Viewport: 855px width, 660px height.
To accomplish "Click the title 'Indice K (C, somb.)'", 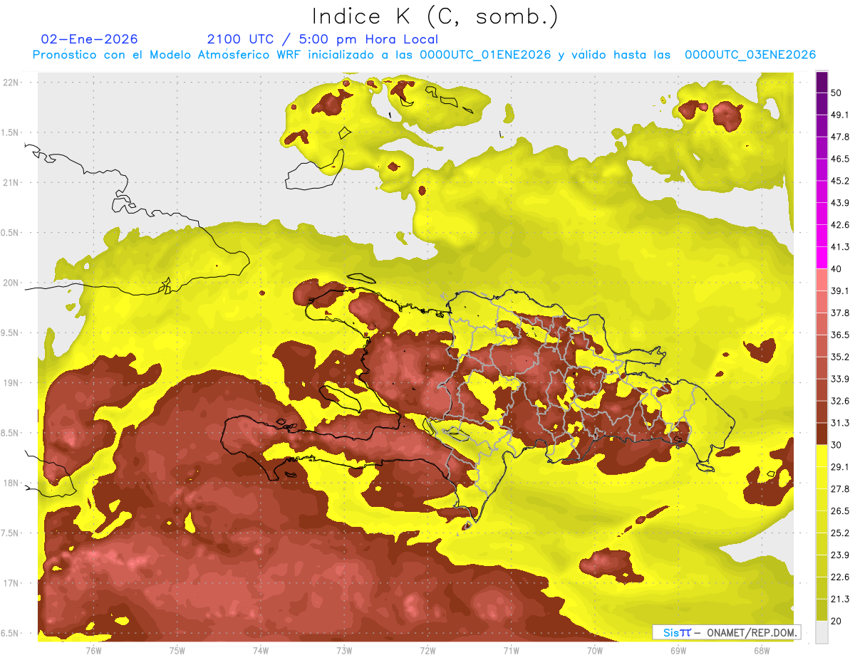I will pyautogui.click(x=435, y=17).
